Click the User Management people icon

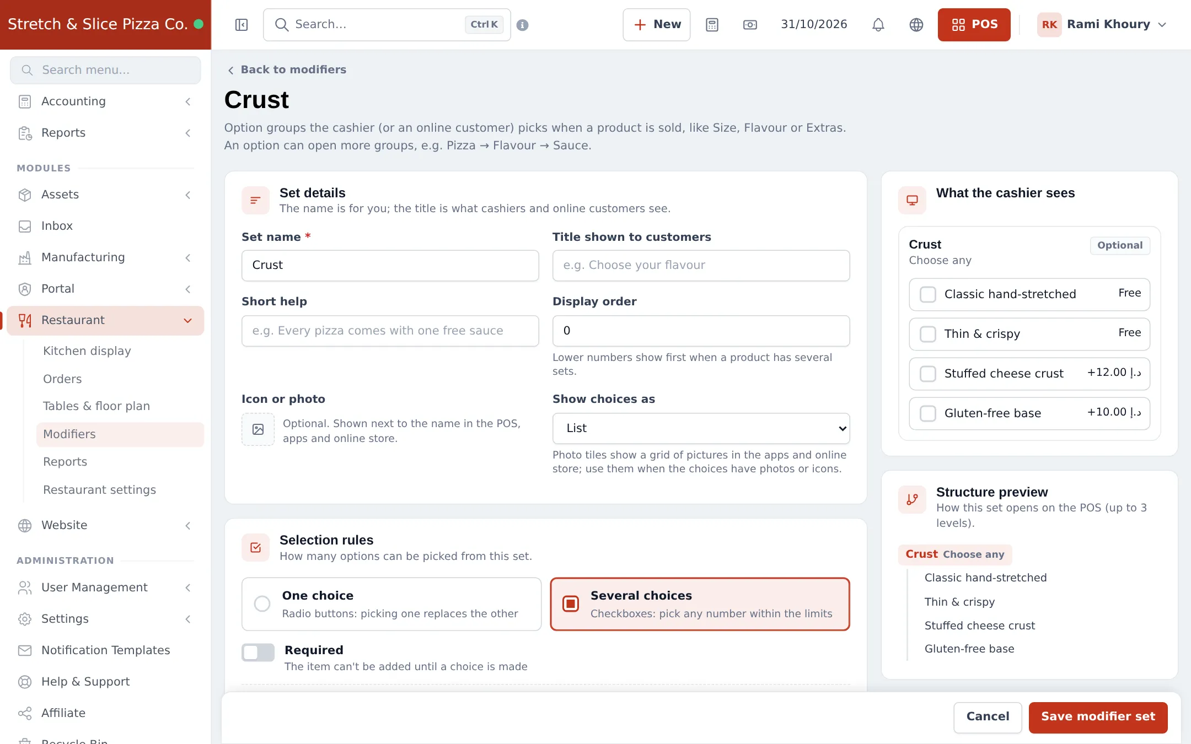[x=25, y=587]
